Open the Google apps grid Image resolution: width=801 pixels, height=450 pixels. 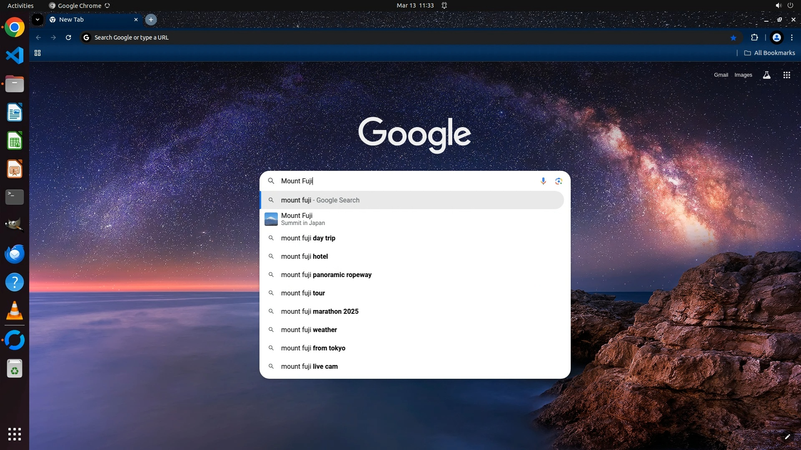coord(786,75)
